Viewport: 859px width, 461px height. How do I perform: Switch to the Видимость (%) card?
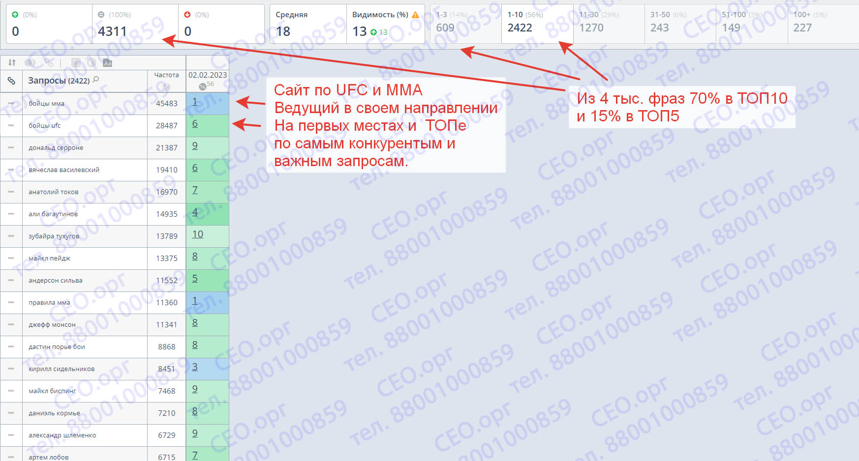[x=385, y=23]
